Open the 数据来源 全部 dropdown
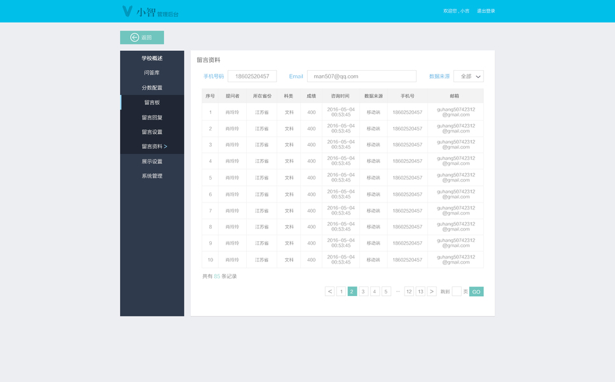The height and width of the screenshot is (382, 615). coord(469,76)
